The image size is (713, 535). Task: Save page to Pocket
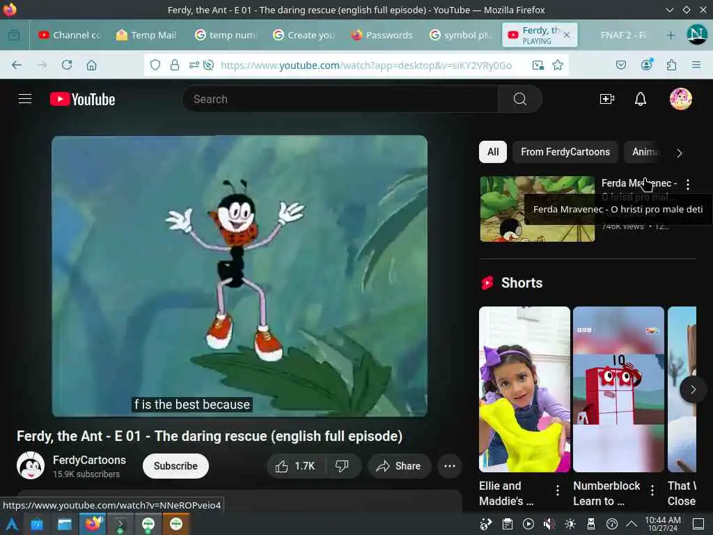[620, 65]
